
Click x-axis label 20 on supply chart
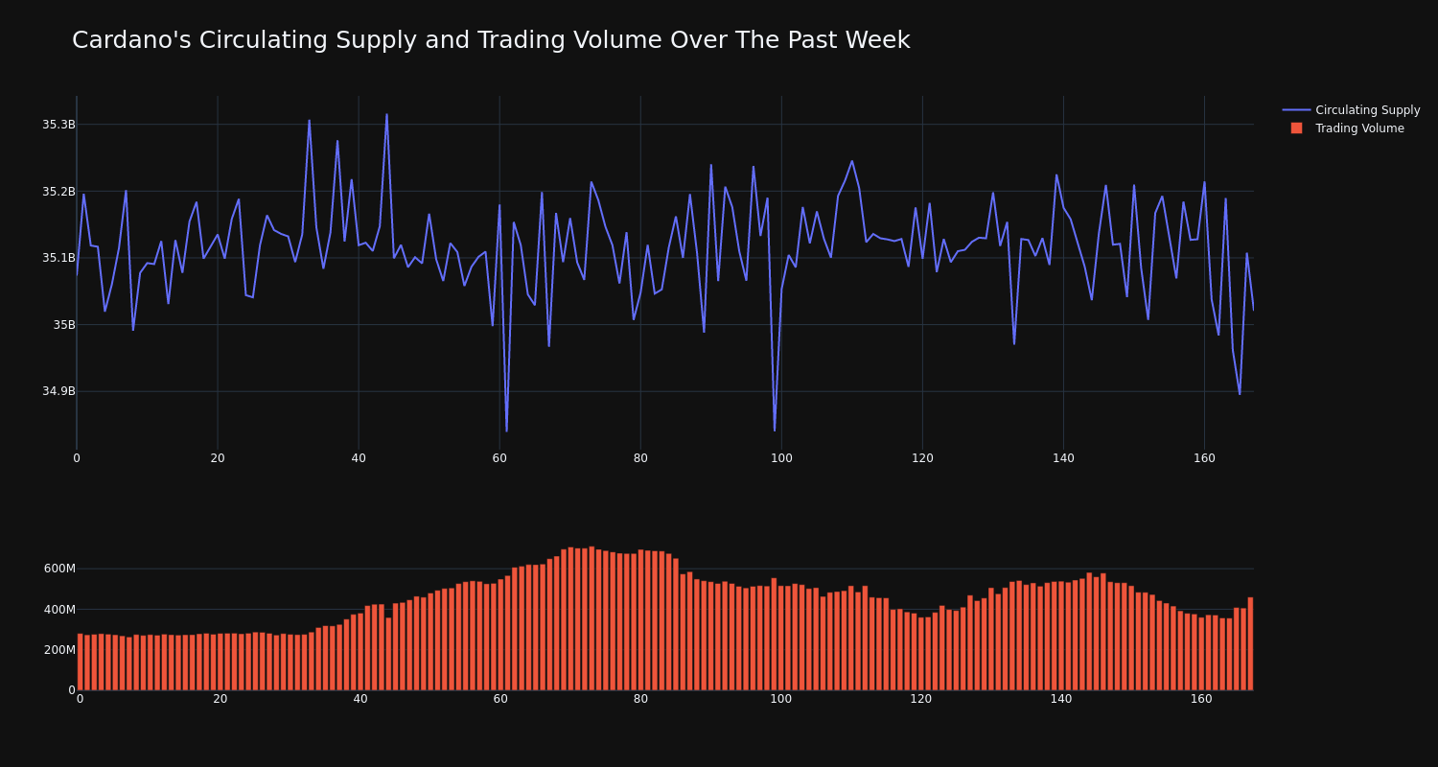tap(218, 458)
